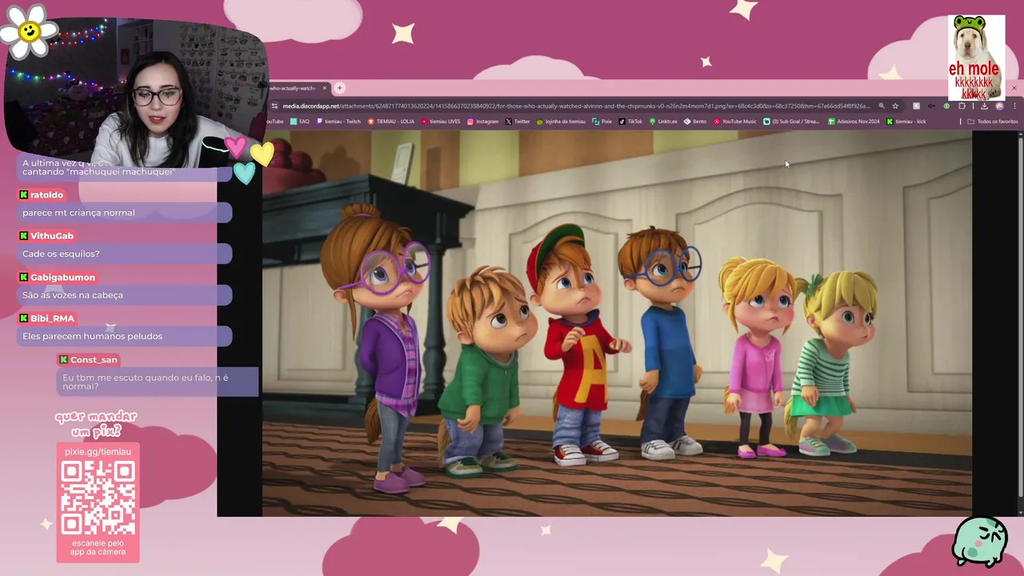Open the browser profile avatar
Viewport: 1024px width, 576px height.
[999, 106]
